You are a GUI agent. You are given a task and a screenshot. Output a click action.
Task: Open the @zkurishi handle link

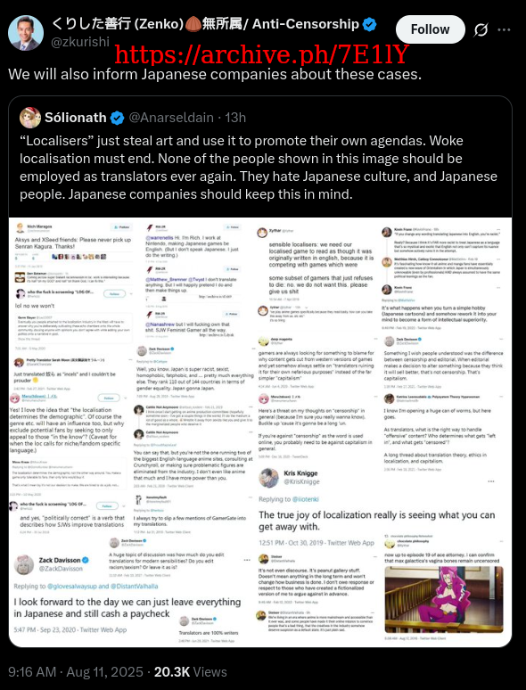pyautogui.click(x=80, y=42)
